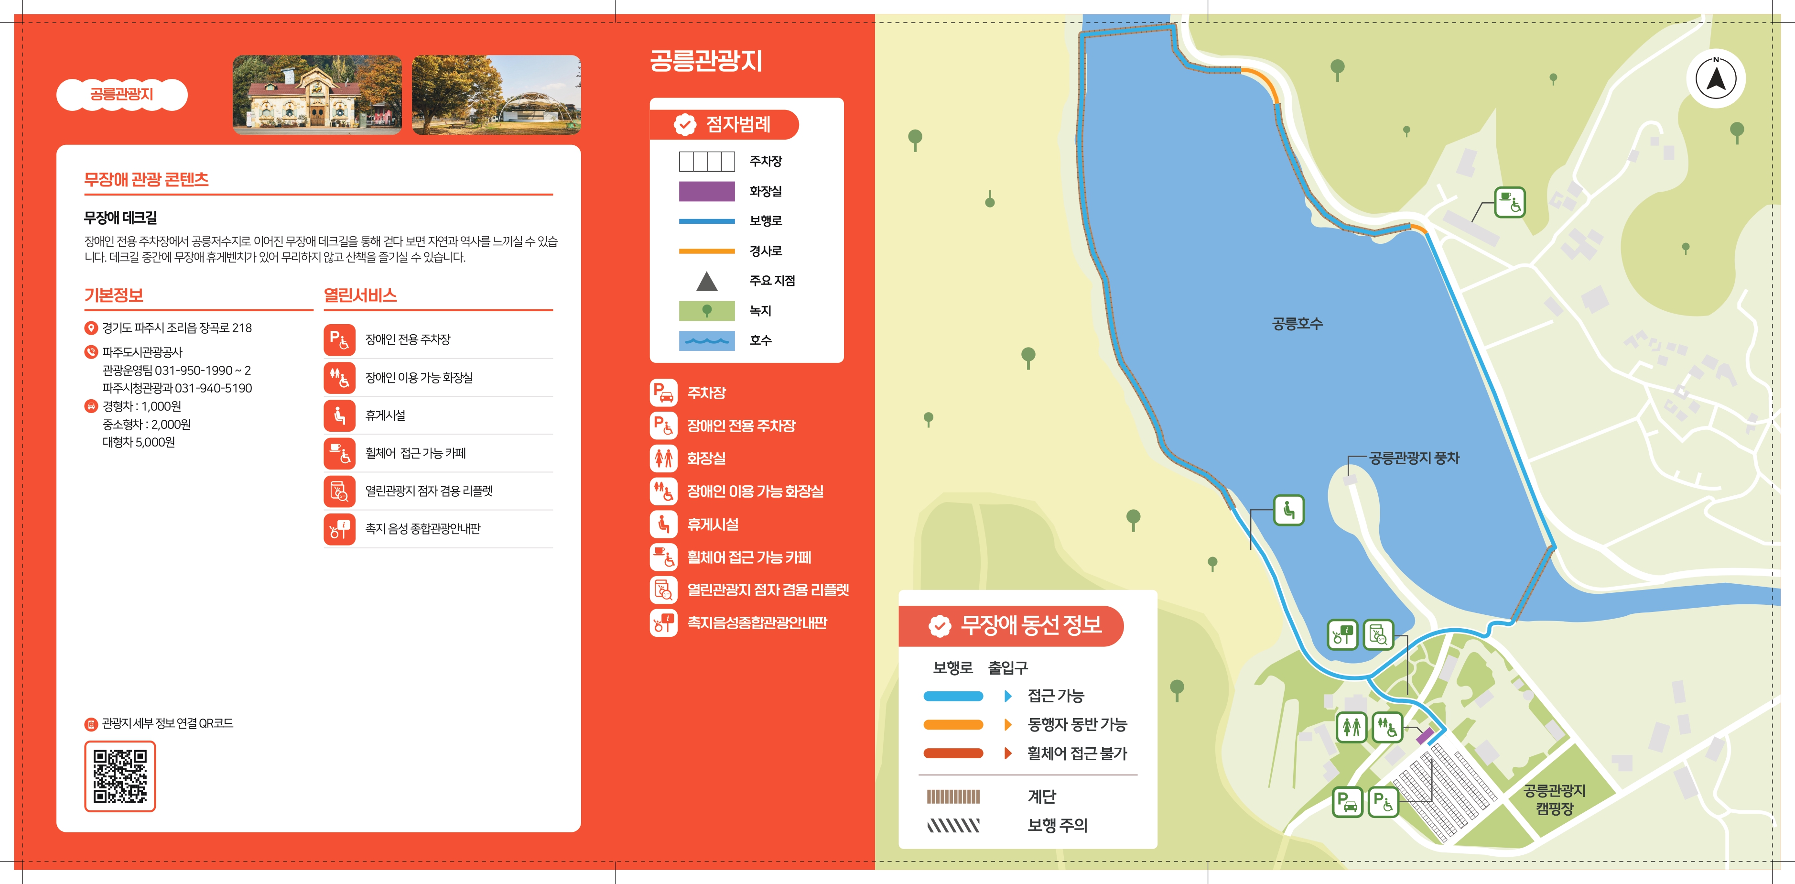Click the green rest seat marker by the lake

pyautogui.click(x=1288, y=510)
